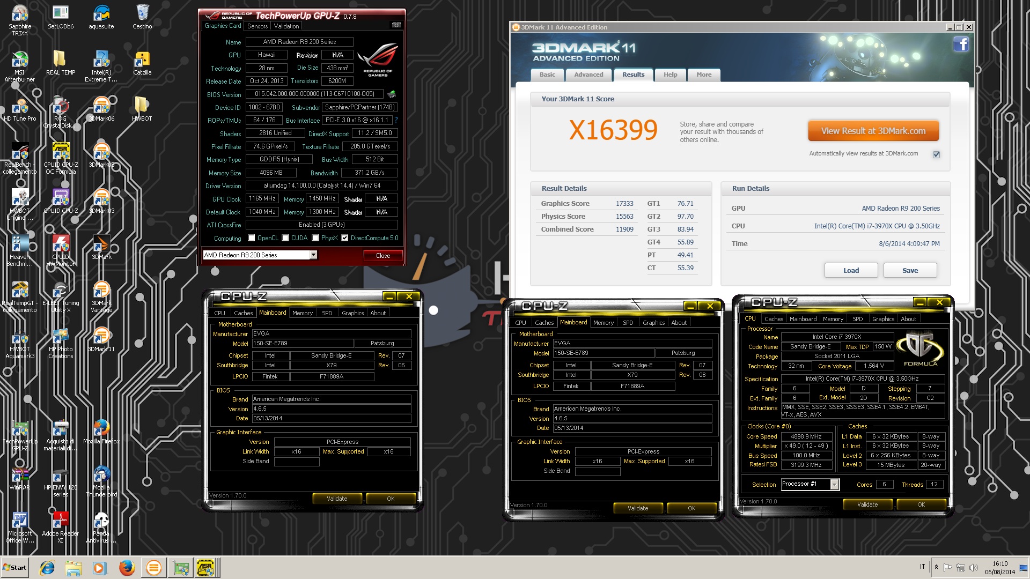Open the 3DMark06 desktop shortcut
1030x579 pixels.
tap(101, 109)
